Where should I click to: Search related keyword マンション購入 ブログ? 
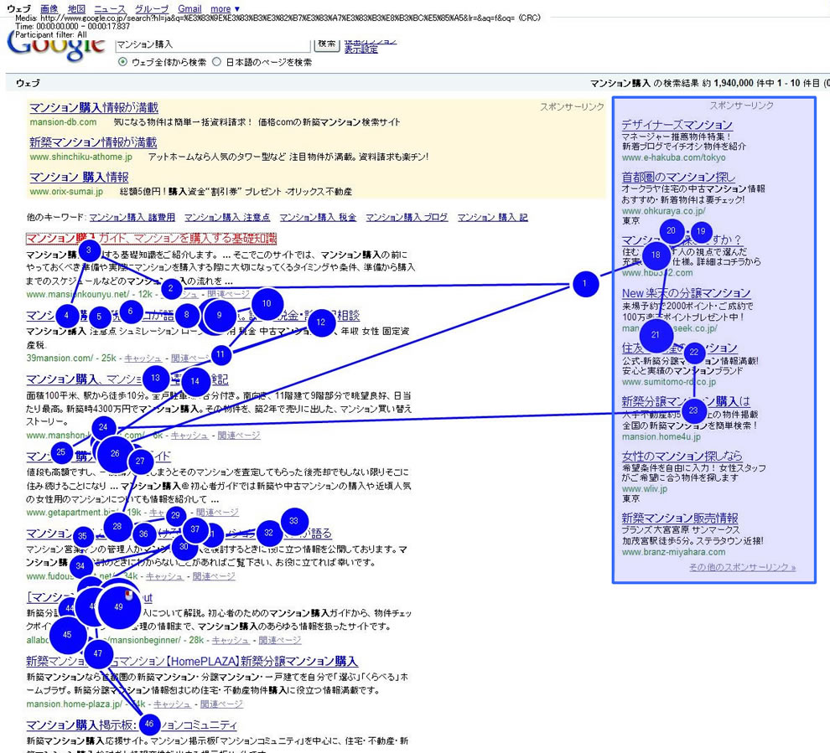(407, 217)
